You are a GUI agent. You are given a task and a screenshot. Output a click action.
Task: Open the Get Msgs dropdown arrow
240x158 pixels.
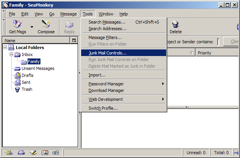32,27
